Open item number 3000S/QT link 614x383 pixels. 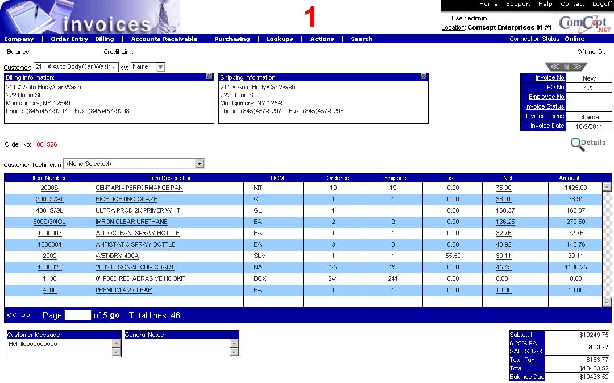[x=49, y=199]
